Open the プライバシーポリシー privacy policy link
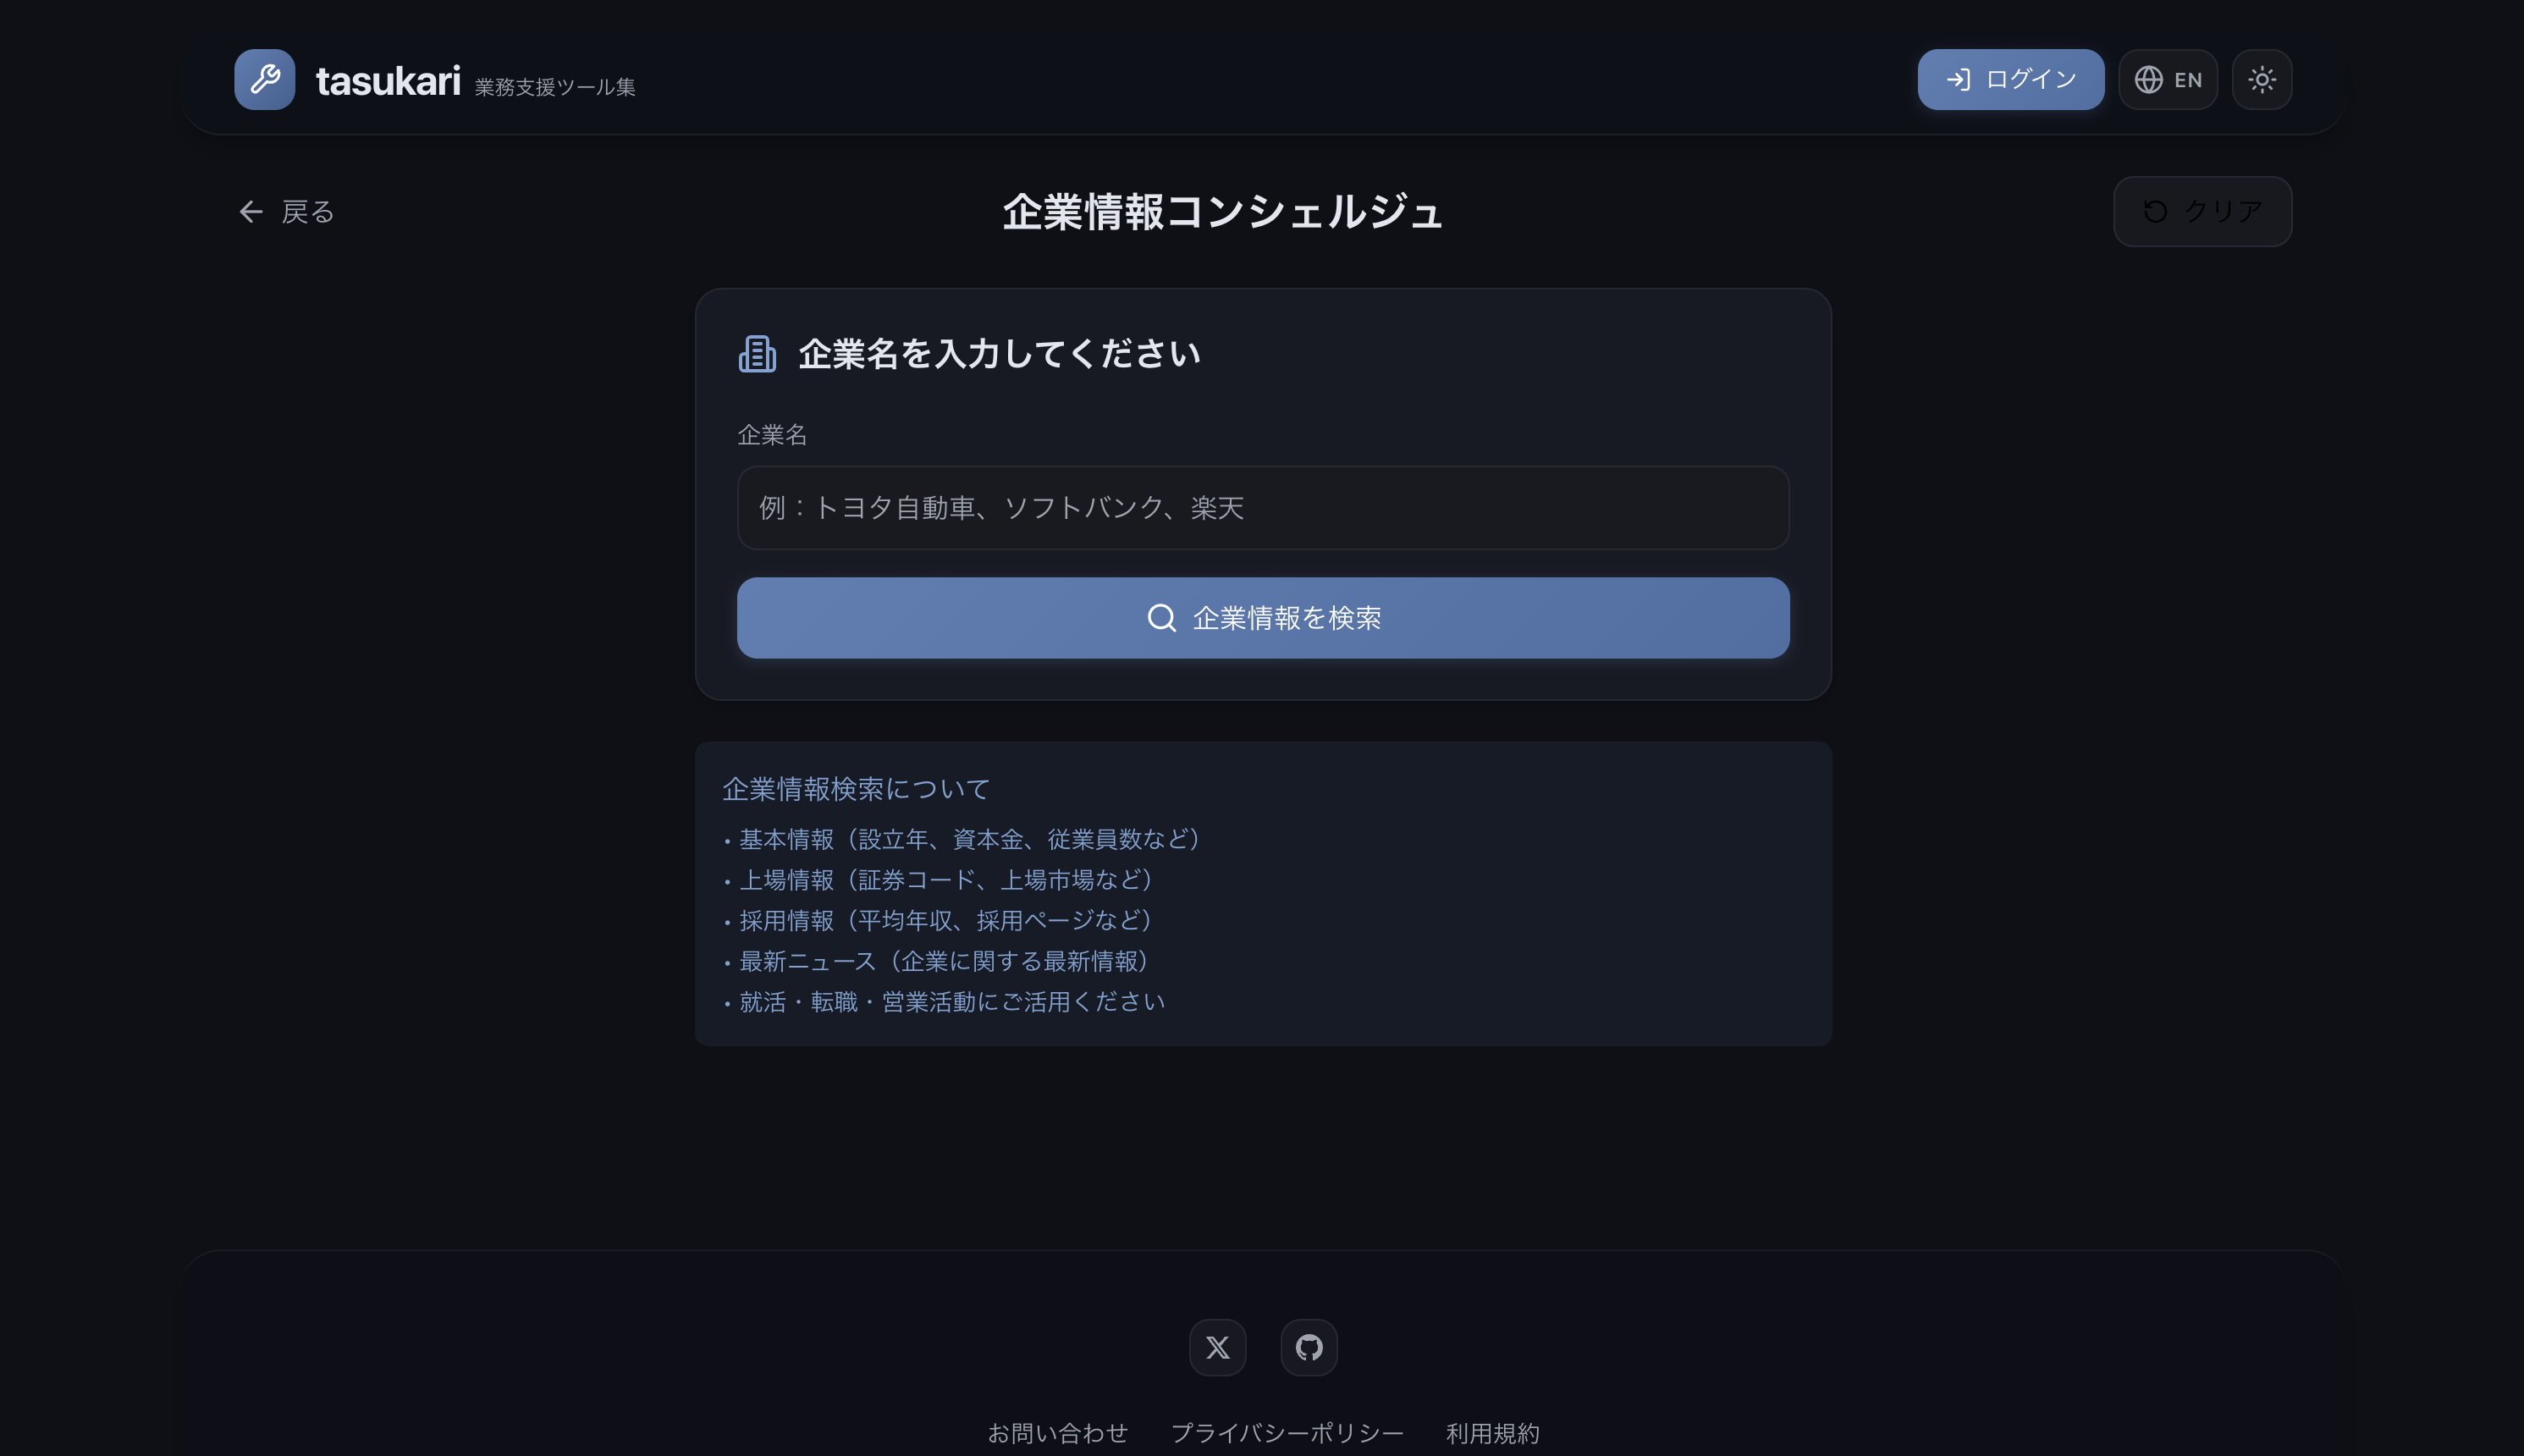The image size is (2524, 1456). click(1287, 1432)
